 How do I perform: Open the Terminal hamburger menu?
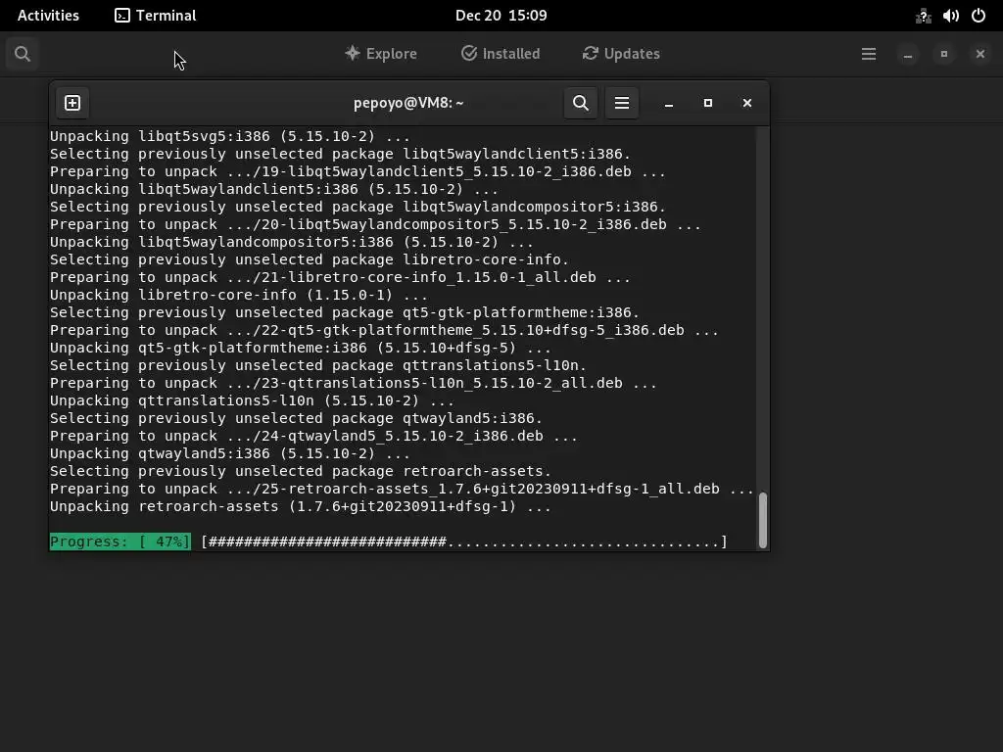(622, 103)
